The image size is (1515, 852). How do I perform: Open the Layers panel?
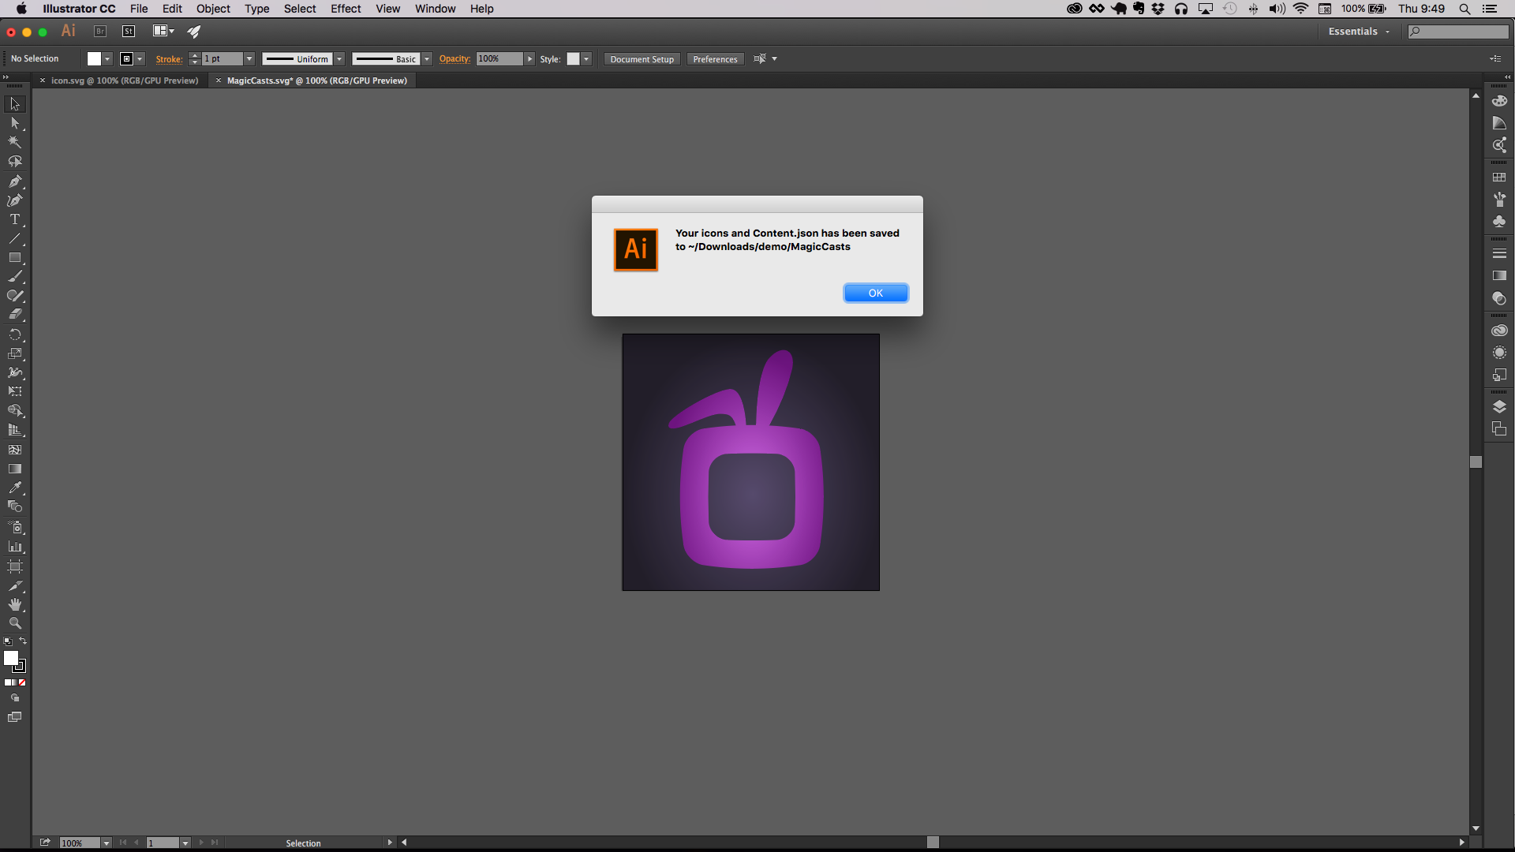tap(1500, 406)
